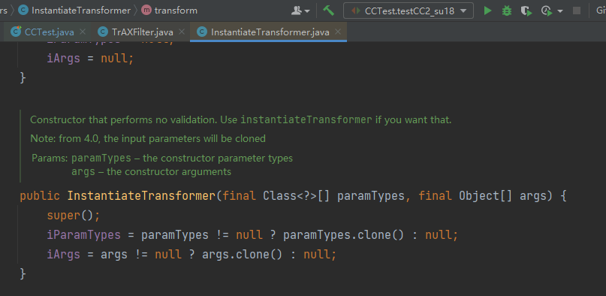Screen dimensions: 606x296
Task: Open the CCTest.testCC2_su18 run configuration dropdown
Action: [x=409, y=11]
